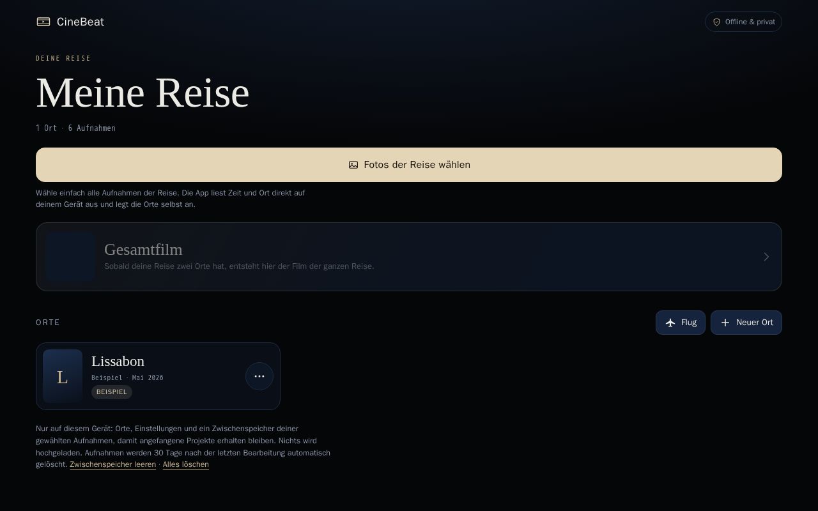This screenshot has width=818, height=511.
Task: Click the Alles löschen link
Action: pyautogui.click(x=186, y=465)
